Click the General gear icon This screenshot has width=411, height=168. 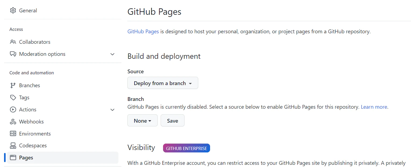pyautogui.click(x=13, y=10)
